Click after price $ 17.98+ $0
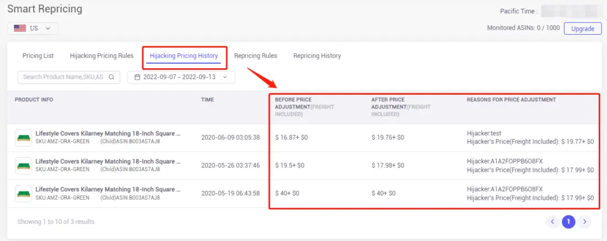 point(388,165)
